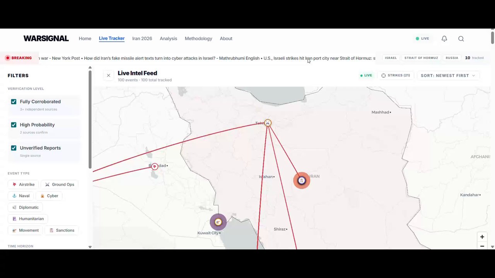
Task: Toggle the Diplomatic event type filter
Action: 26,207
